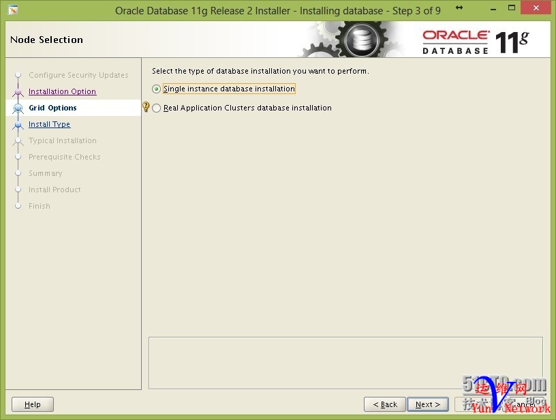The image size is (556, 420).
Task: Click the installer app icon in title bar
Action: pyautogui.click(x=13, y=10)
